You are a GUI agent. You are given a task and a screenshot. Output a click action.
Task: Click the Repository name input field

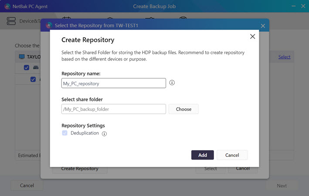coord(113,83)
